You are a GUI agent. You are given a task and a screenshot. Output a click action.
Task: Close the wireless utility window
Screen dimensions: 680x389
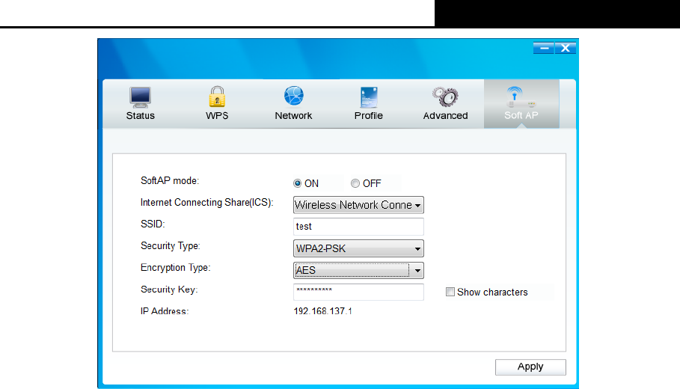point(566,48)
